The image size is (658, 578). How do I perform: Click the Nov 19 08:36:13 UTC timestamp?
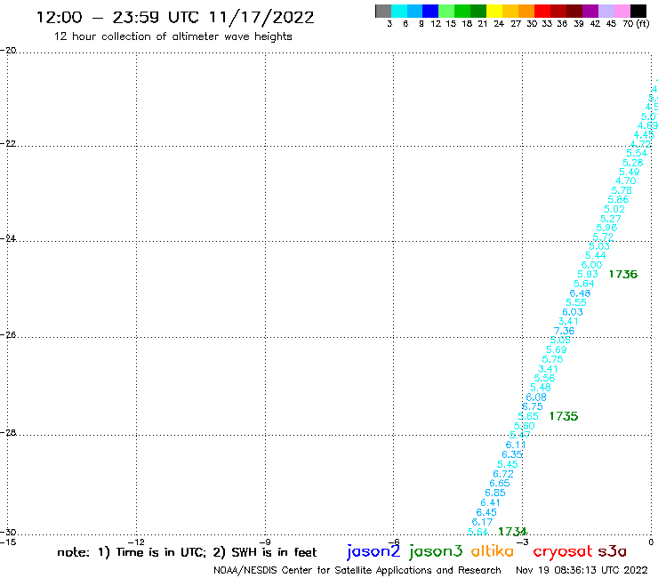[x=582, y=570]
